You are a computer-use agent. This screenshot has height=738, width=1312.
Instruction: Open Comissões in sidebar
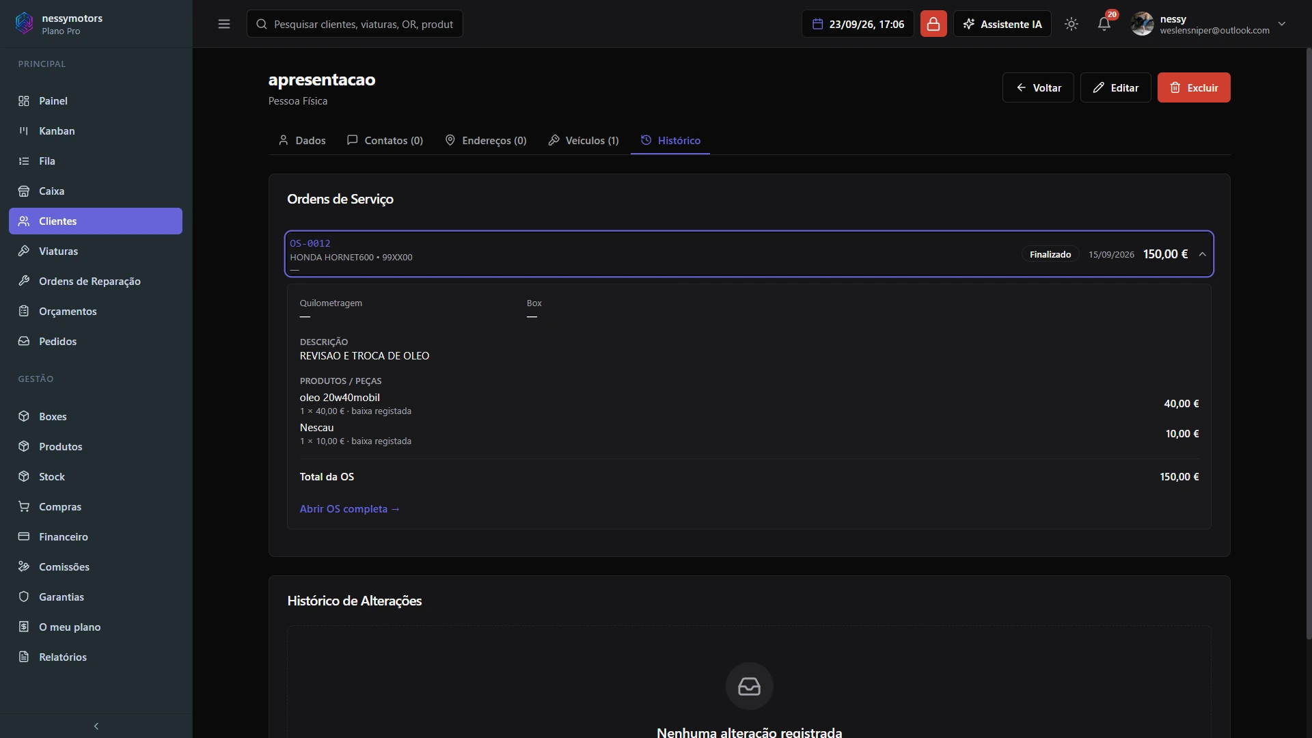96,567
